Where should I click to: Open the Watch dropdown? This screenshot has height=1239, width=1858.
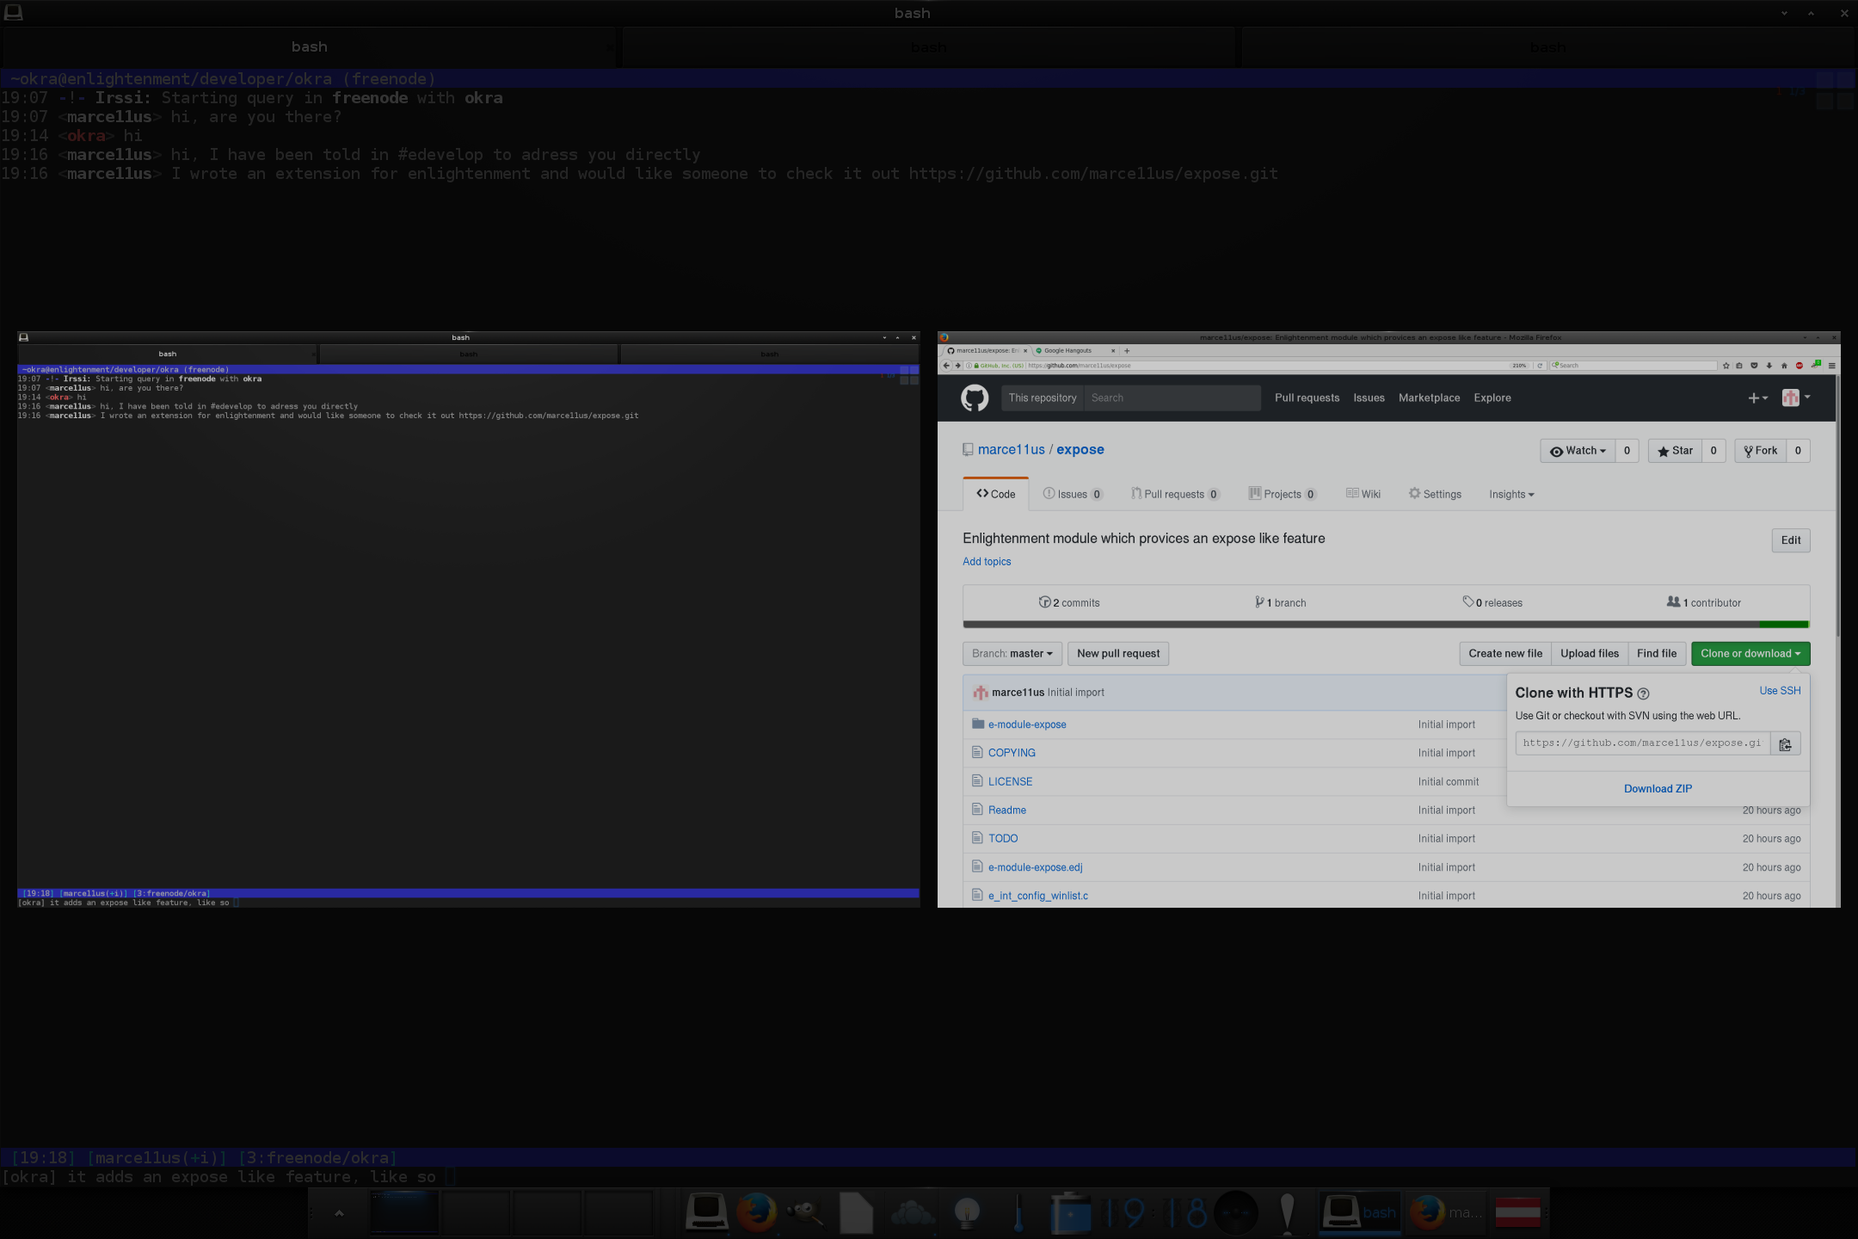1578,451
